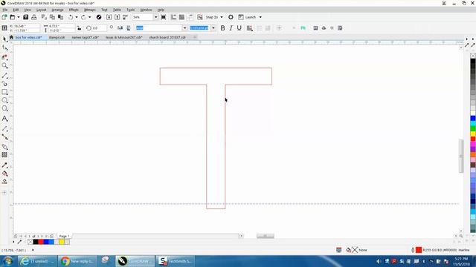Click the Import icon
This screenshot has height=267, width=476.
tap(109, 17)
